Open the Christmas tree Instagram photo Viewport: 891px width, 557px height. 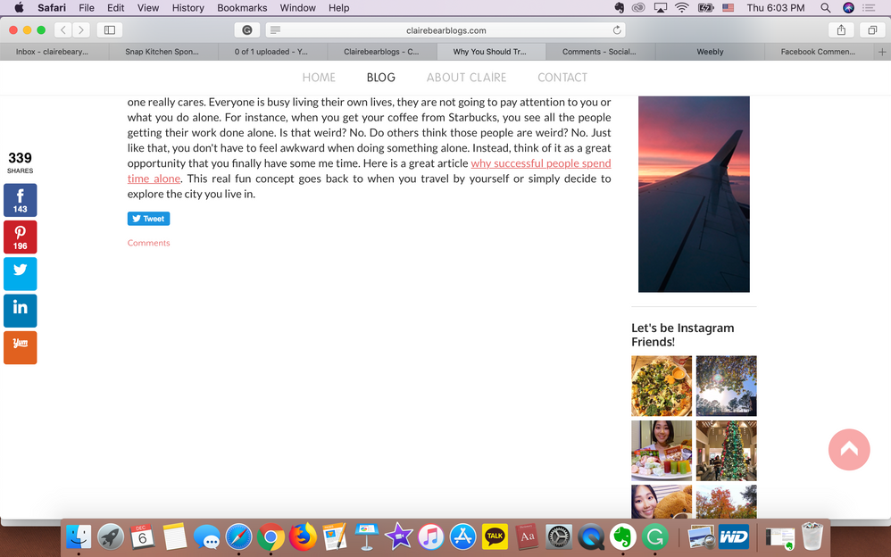pos(726,451)
